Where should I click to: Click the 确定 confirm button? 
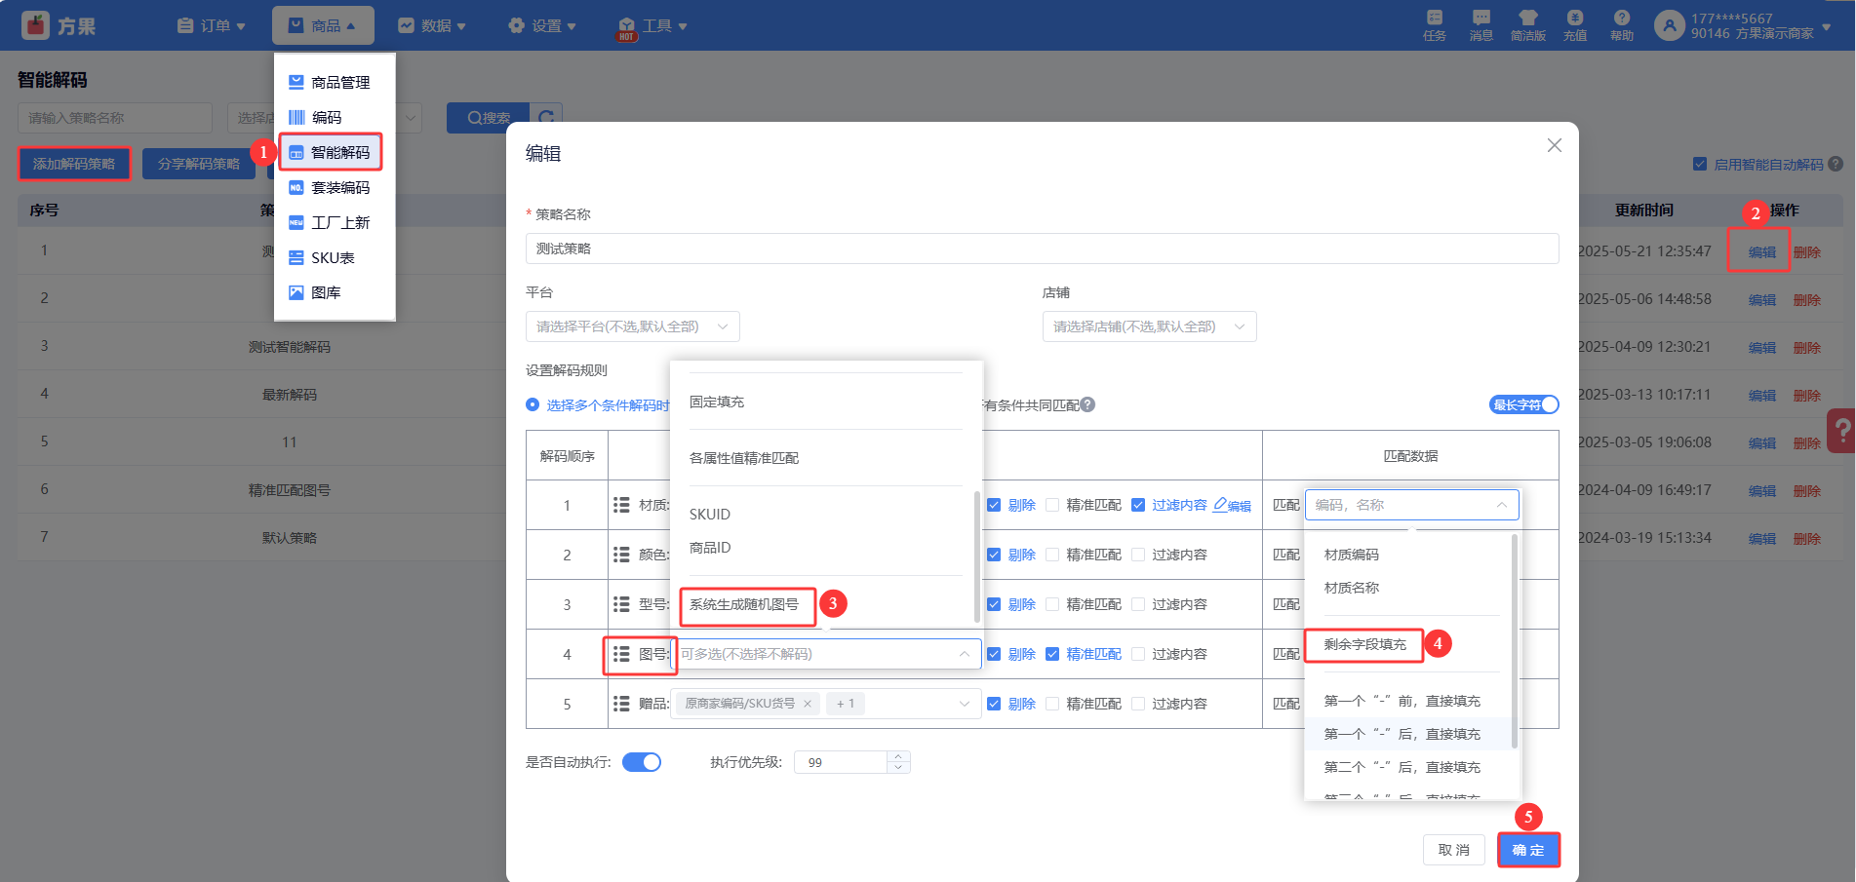(1527, 850)
